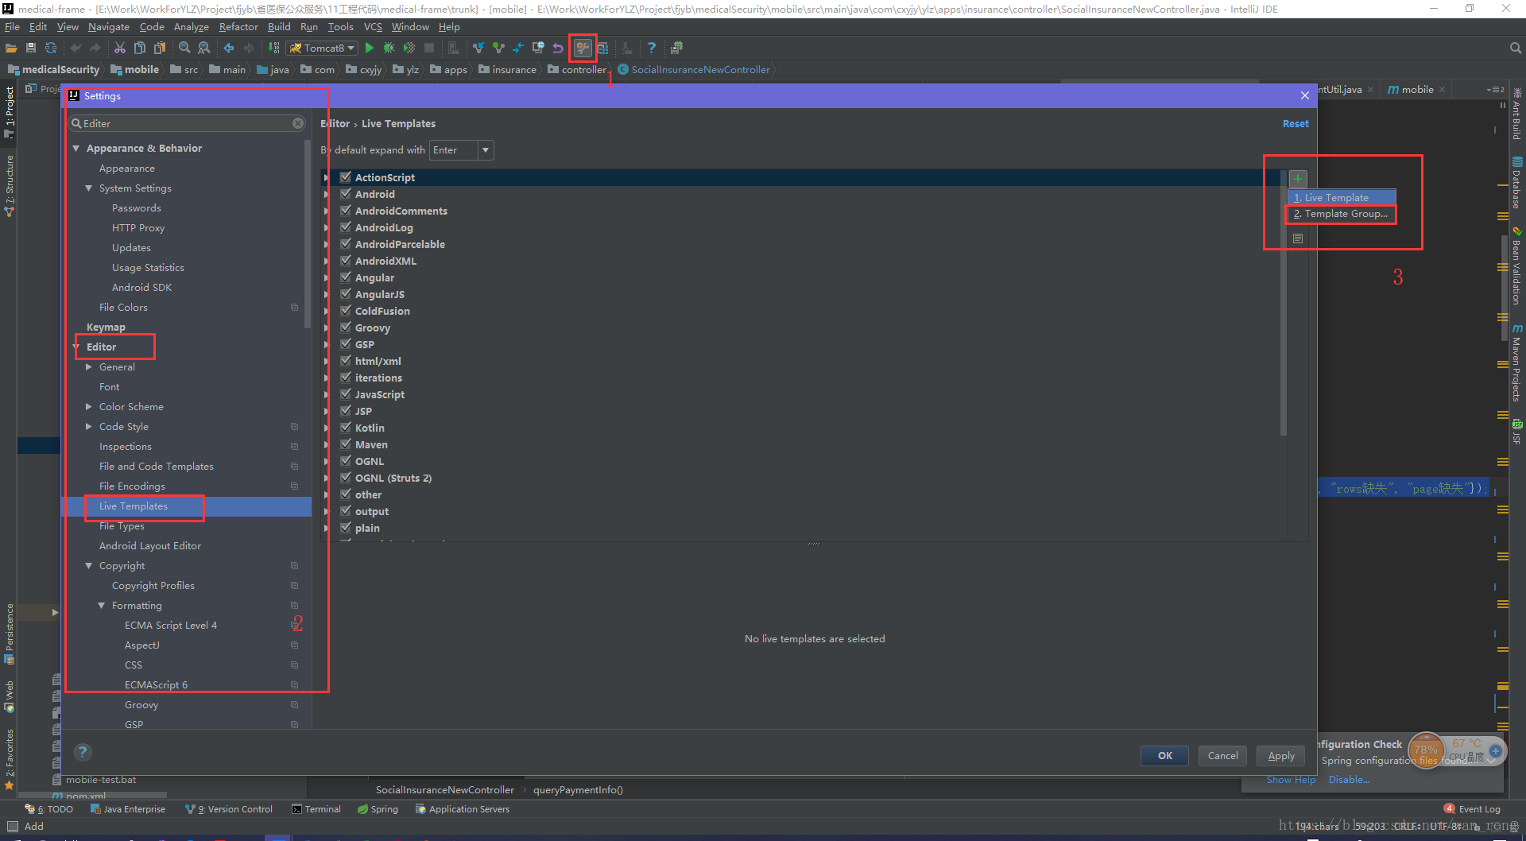Click the settings search input field
The height and width of the screenshot is (841, 1526).
point(188,123)
